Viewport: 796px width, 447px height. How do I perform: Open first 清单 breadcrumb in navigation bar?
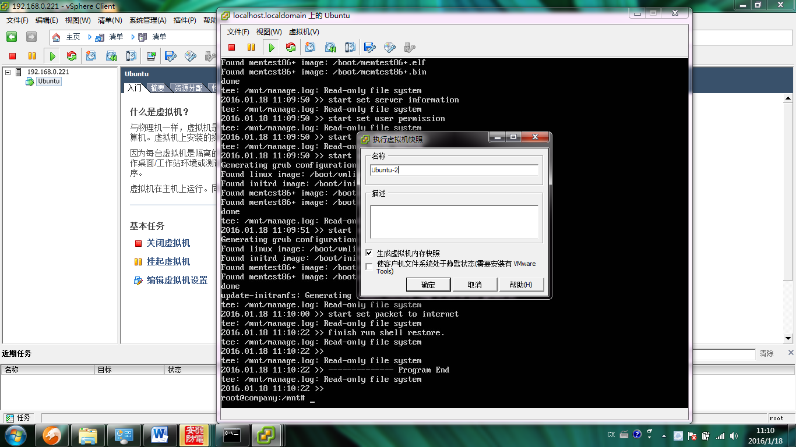110,37
